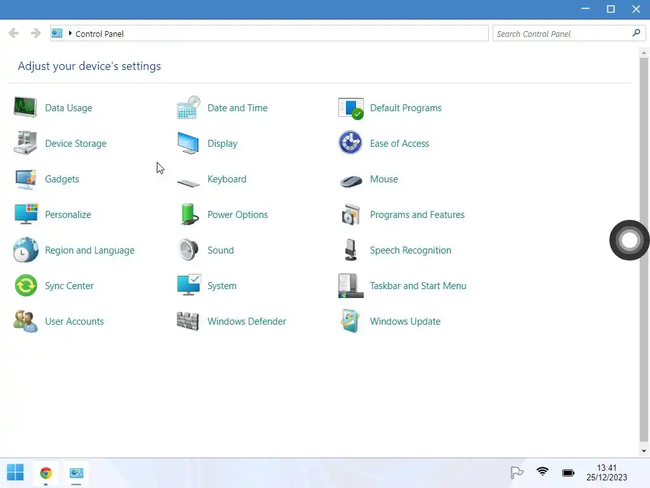The width and height of the screenshot is (650, 488).
Task: Open the Region and Language globe icon
Action: tap(25, 249)
